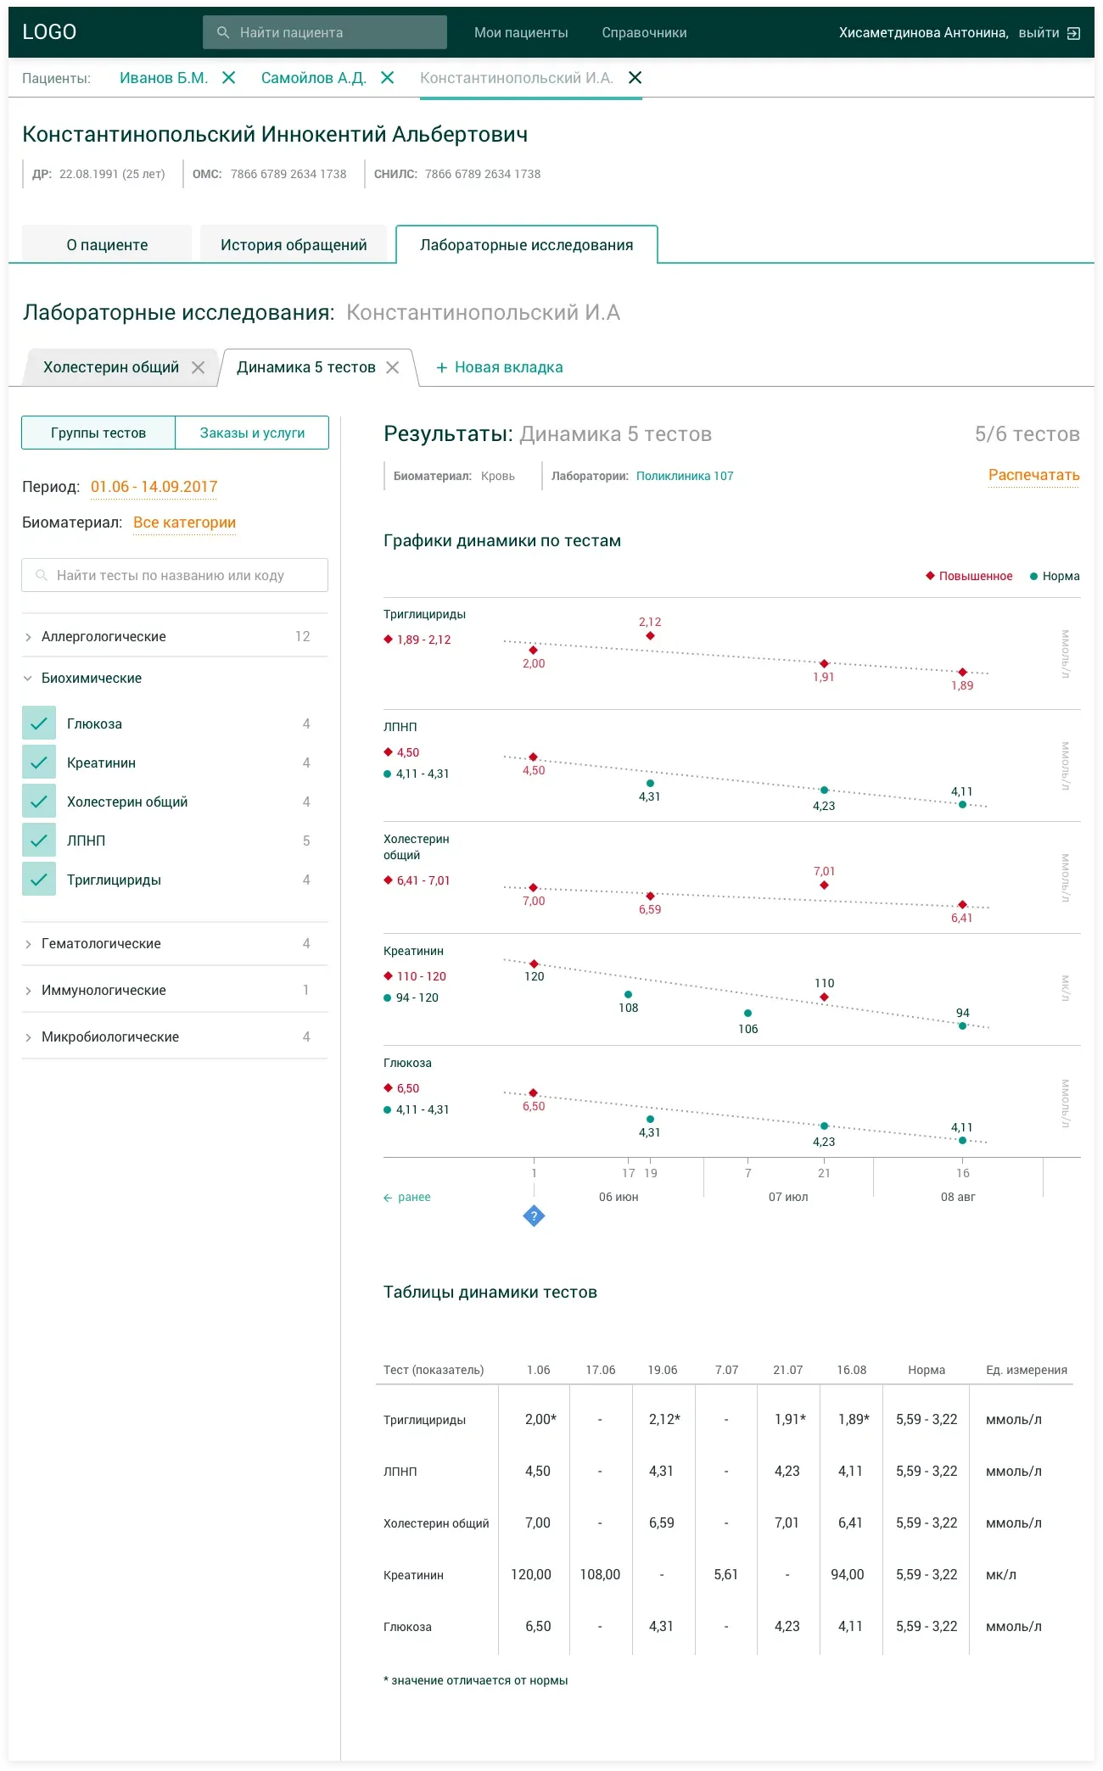The width and height of the screenshot is (1103, 1771).
Task: Uncheck the Глюкоза test checkbox
Action: (x=39, y=723)
